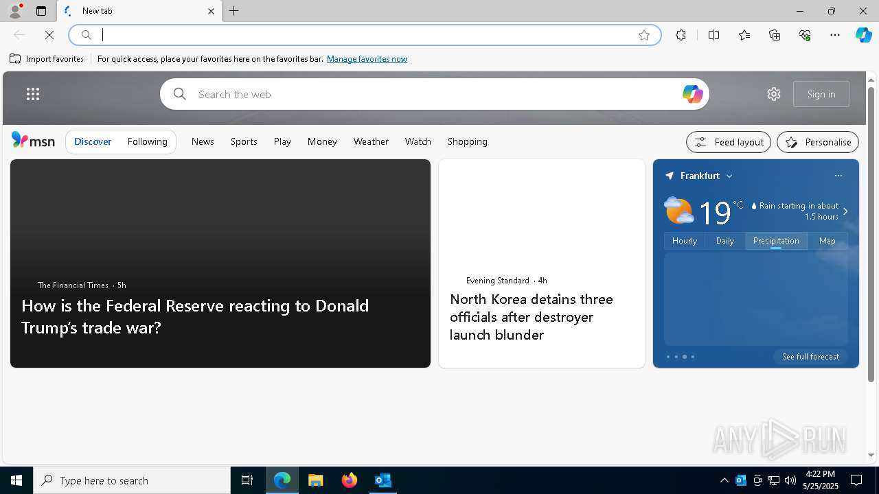Click Import favorites

pyautogui.click(x=47, y=59)
